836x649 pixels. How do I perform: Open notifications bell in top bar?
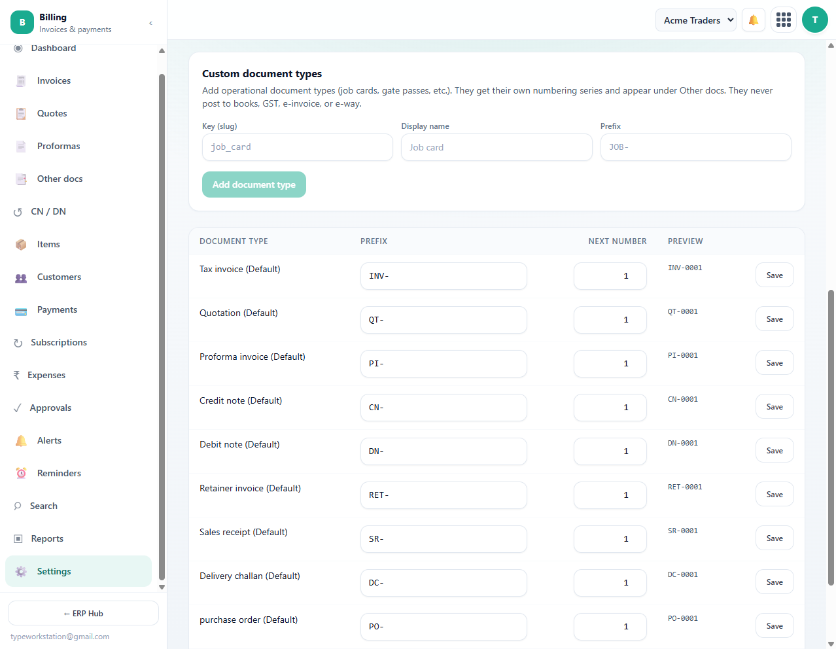[x=754, y=20]
